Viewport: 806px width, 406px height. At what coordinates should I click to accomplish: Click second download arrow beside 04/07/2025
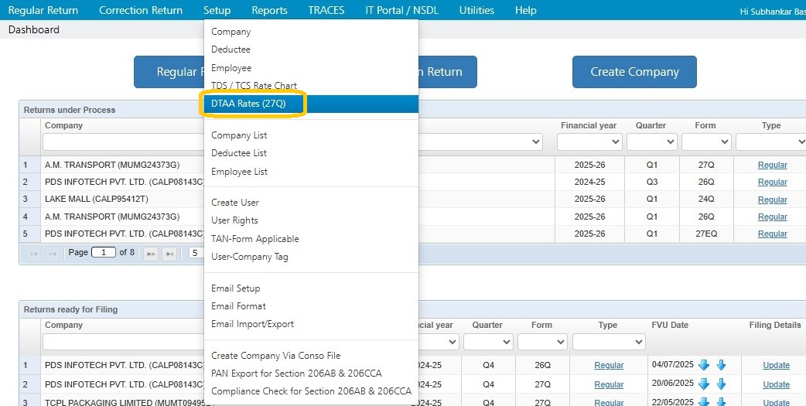pyautogui.click(x=721, y=365)
